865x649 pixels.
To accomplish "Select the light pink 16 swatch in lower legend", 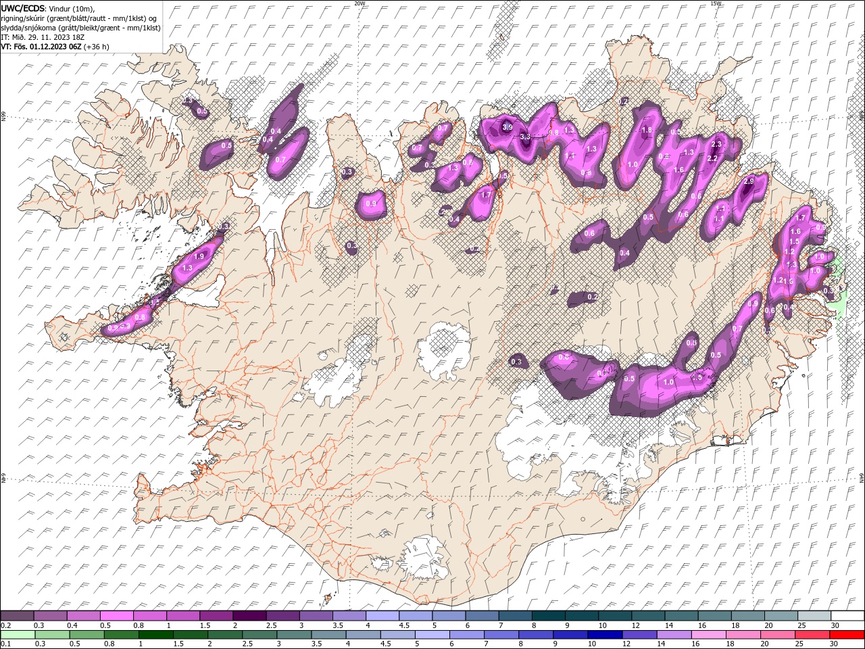I will (708, 635).
